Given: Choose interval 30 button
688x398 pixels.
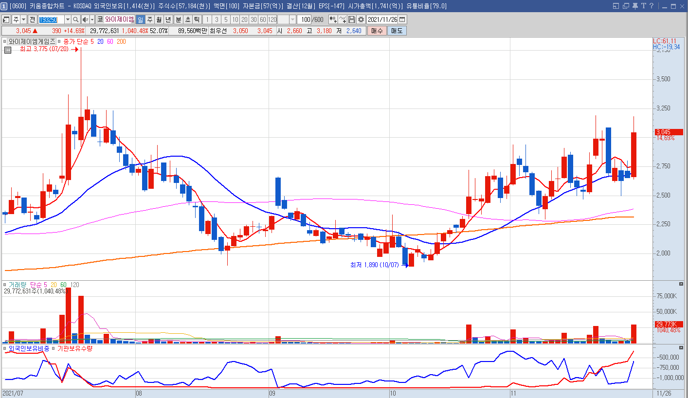Looking at the screenshot, I should [253, 19].
